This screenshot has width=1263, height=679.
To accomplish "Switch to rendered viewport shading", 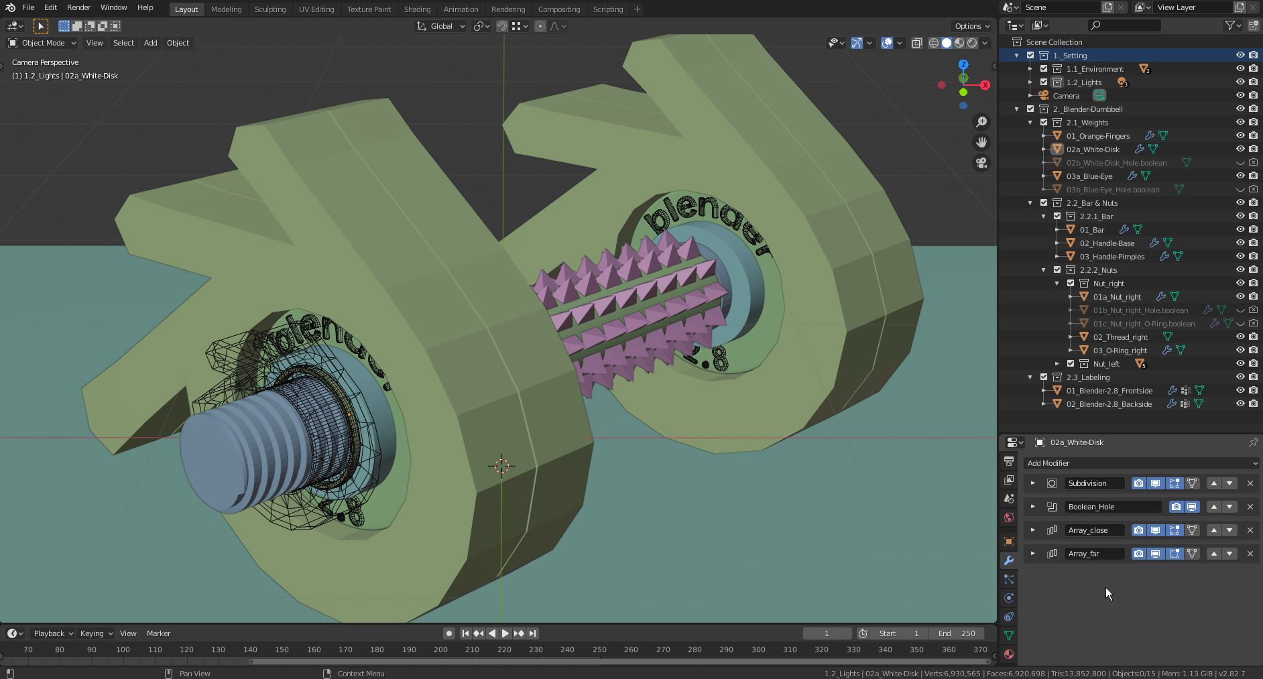I will [x=972, y=43].
